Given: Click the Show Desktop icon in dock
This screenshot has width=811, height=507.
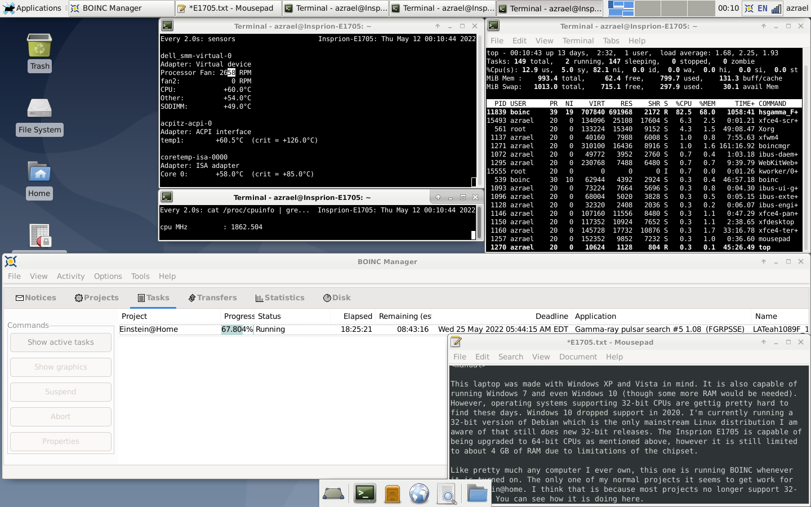Looking at the screenshot, I should click(333, 494).
